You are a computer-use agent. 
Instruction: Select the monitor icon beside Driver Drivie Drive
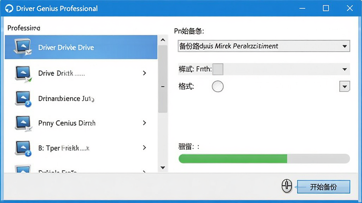point(23,47)
